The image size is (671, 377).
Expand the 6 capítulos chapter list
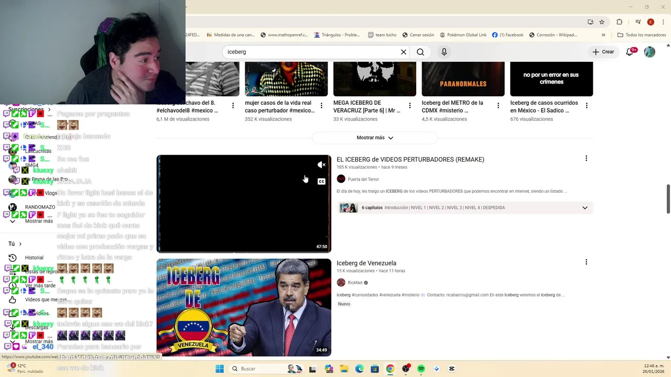pyautogui.click(x=585, y=208)
